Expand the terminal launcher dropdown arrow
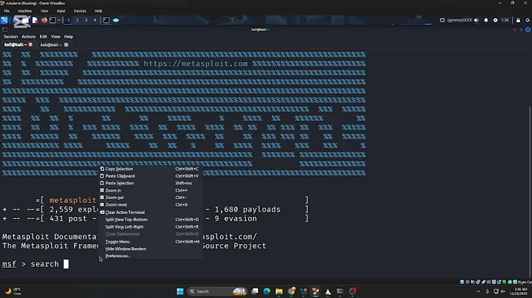The image size is (532, 298). 59,21
